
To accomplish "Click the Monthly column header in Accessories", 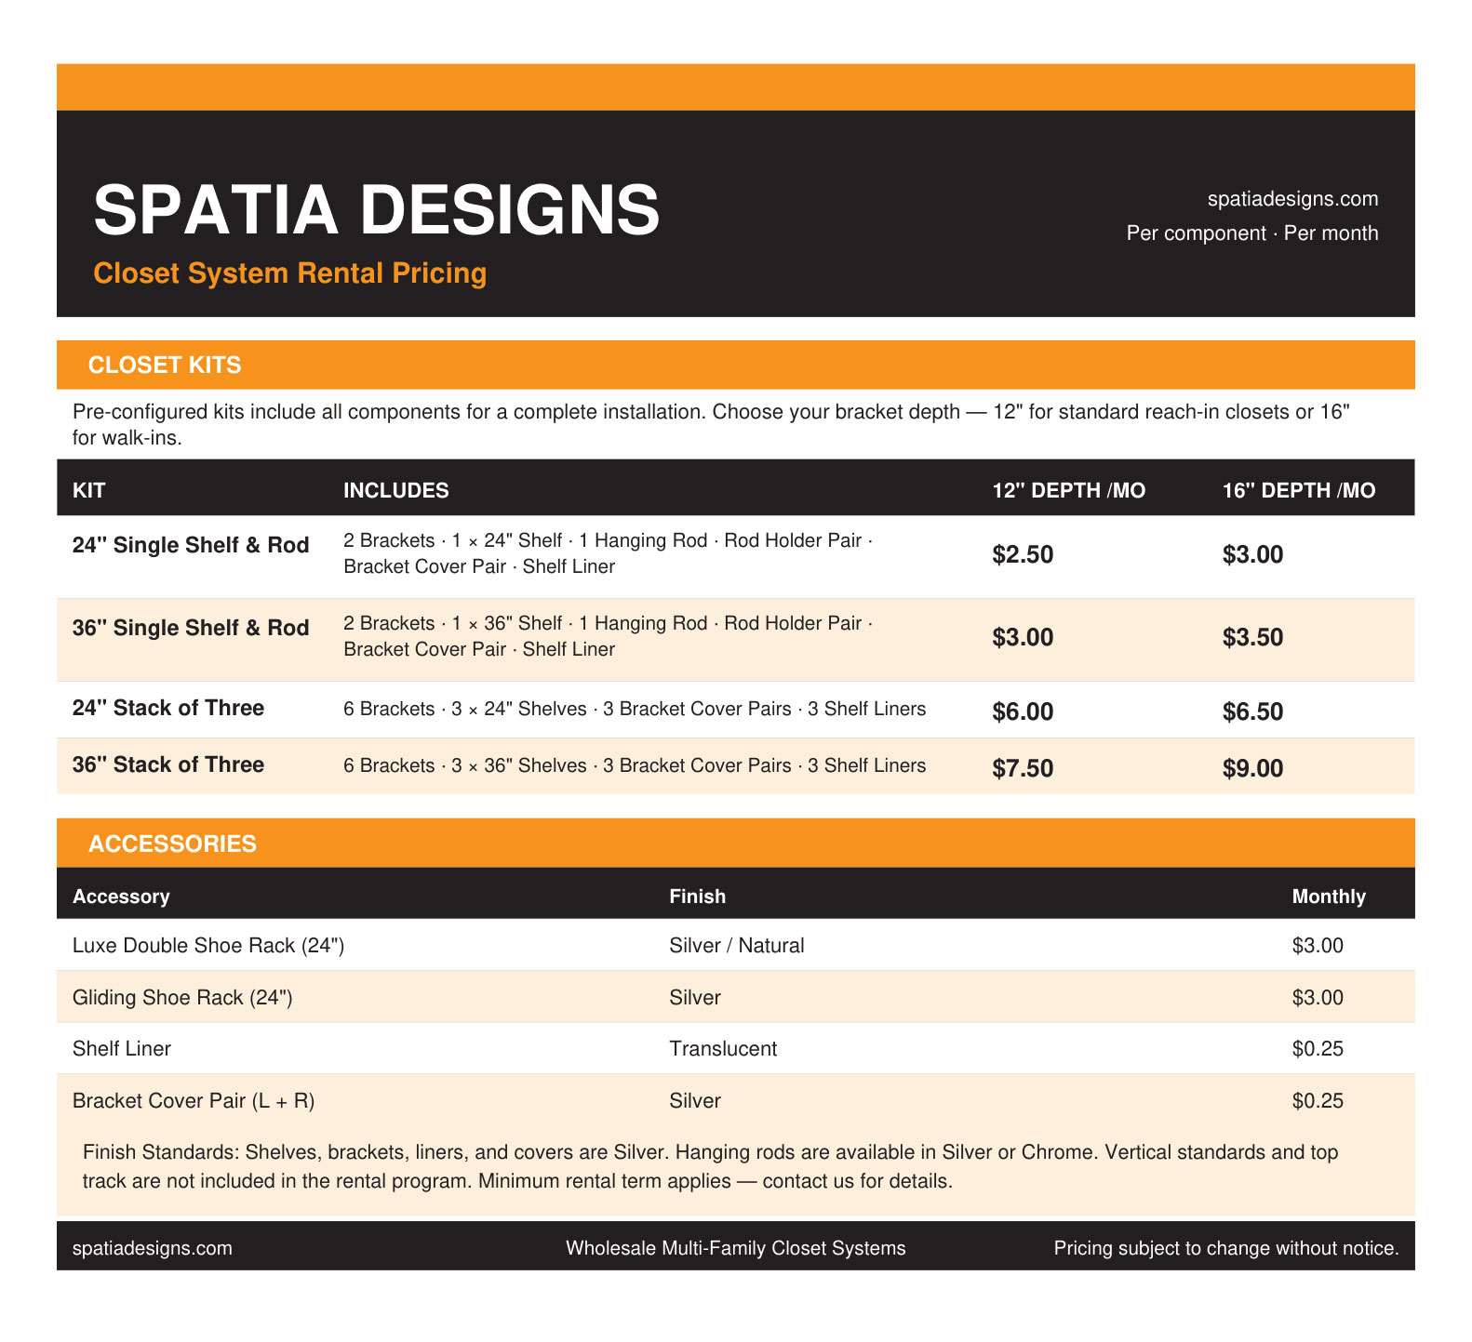I will (1328, 897).
